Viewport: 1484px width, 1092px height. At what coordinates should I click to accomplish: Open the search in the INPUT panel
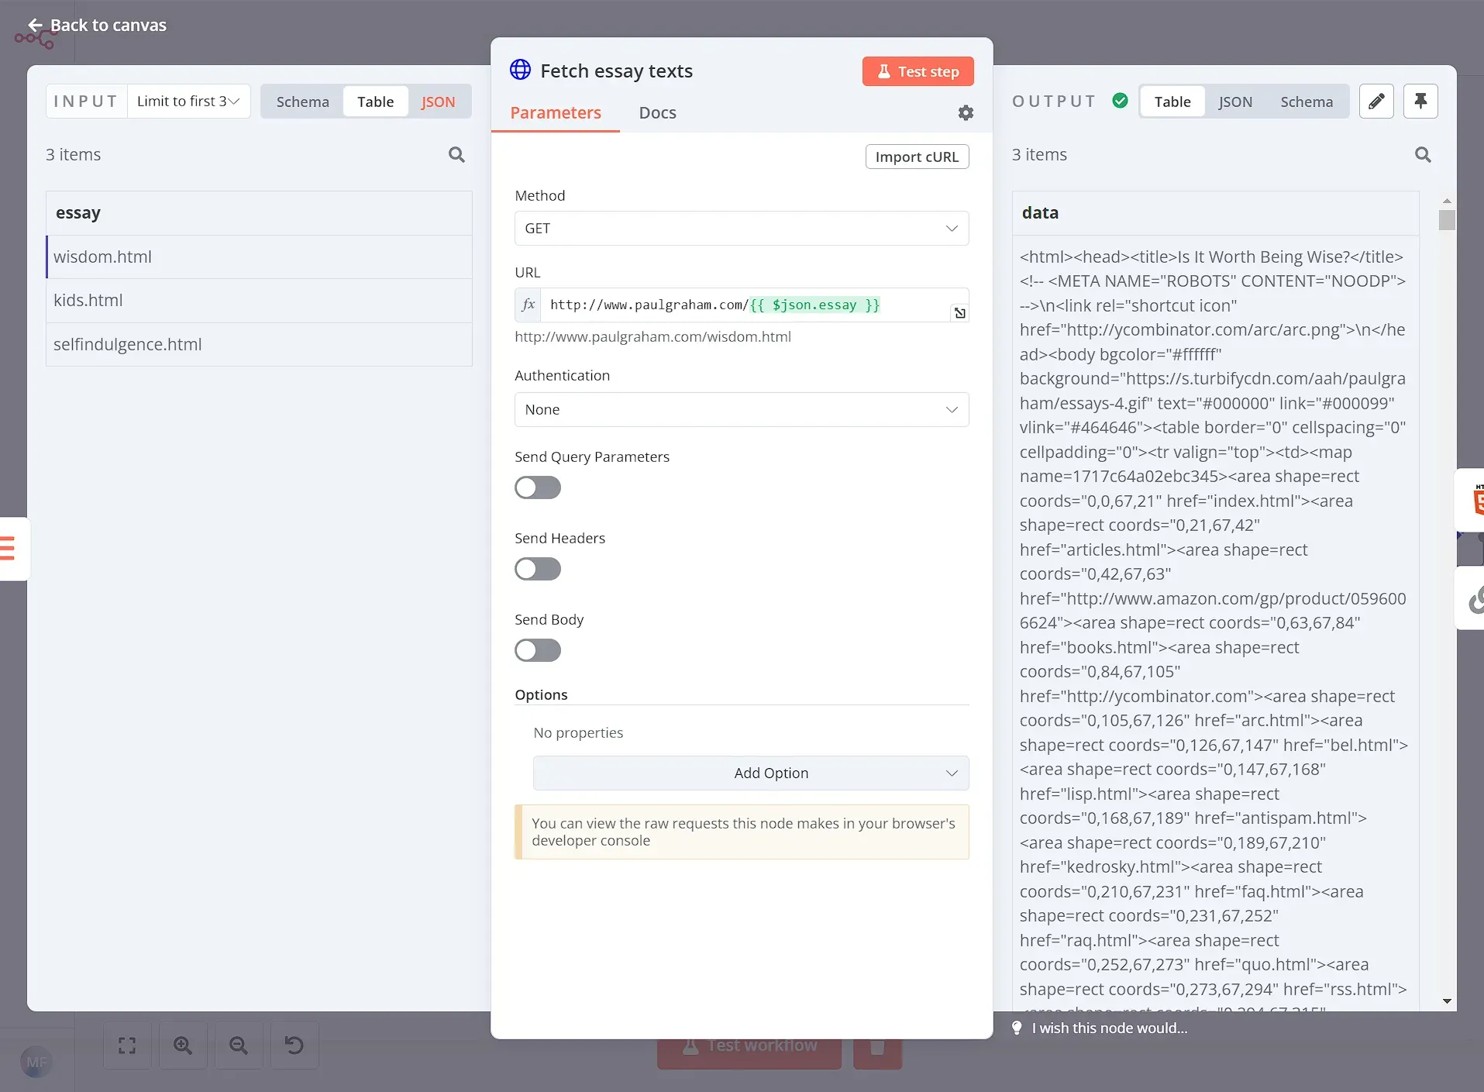(x=456, y=154)
